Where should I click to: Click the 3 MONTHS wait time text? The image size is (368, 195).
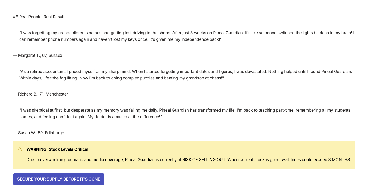pos(340,159)
